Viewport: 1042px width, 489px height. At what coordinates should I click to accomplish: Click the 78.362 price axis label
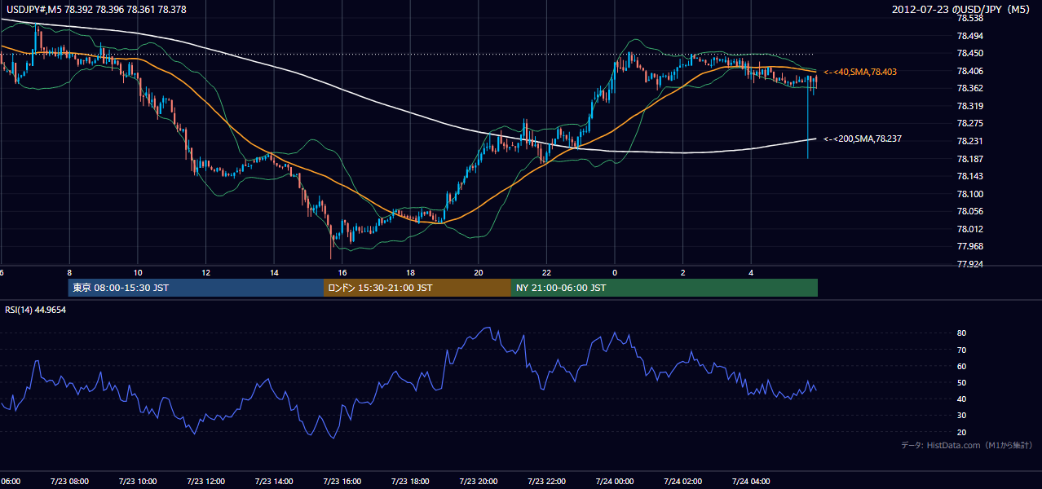pos(969,88)
